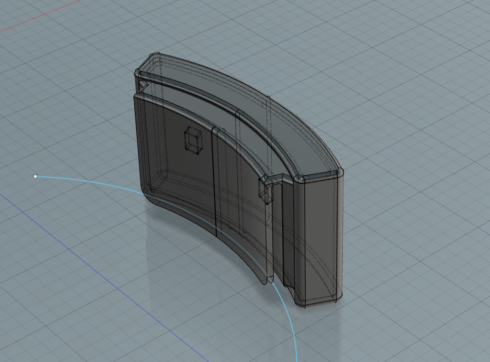The image size is (490, 362).
Task: Select the top-left rounded corner of the body
Action: 149,59
